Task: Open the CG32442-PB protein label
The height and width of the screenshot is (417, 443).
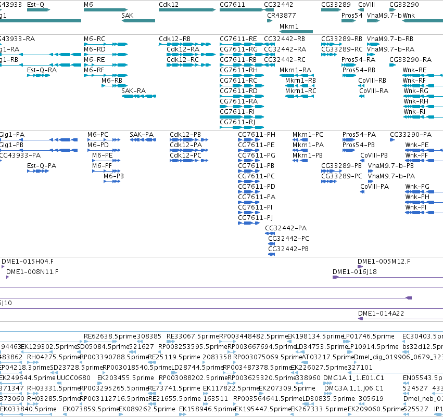Action: [x=288, y=249]
